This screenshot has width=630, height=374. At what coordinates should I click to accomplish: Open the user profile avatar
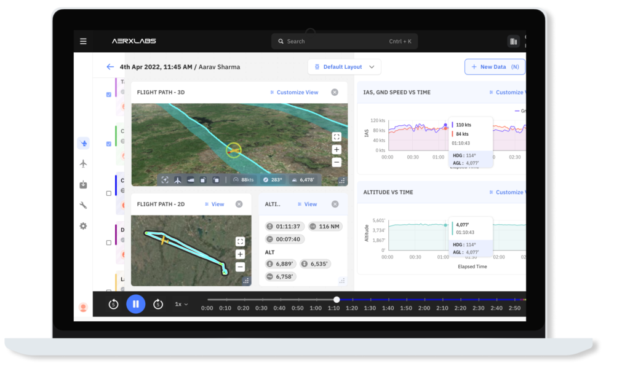(x=83, y=308)
